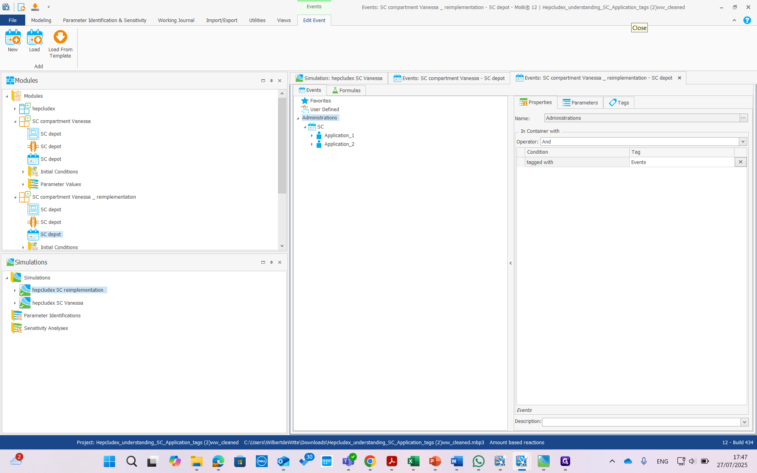This screenshot has height=473, width=757.
Task: Select Application_1 under SC
Action: pyautogui.click(x=339, y=136)
